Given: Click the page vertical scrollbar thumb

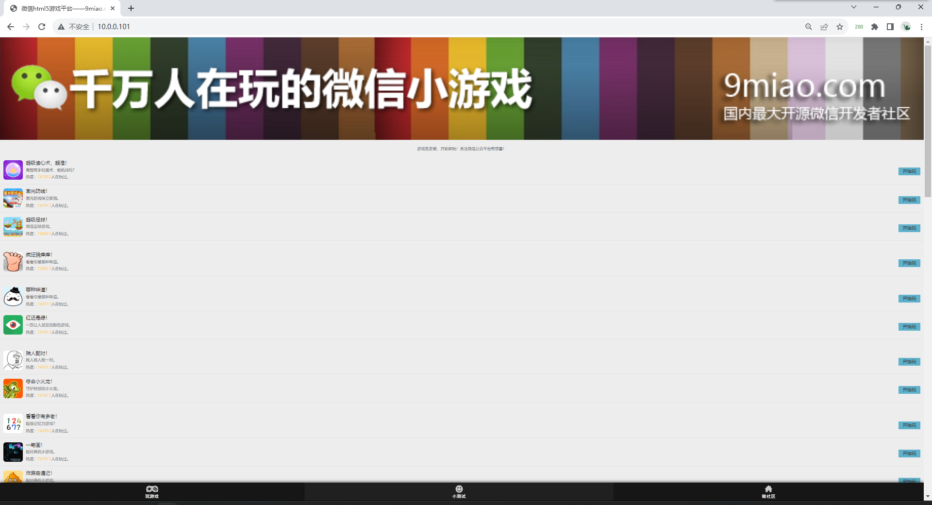Looking at the screenshot, I should (928, 121).
